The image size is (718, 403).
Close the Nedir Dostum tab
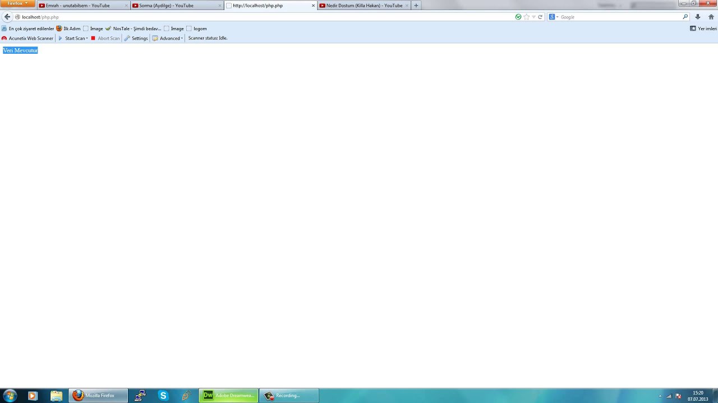pos(407,6)
